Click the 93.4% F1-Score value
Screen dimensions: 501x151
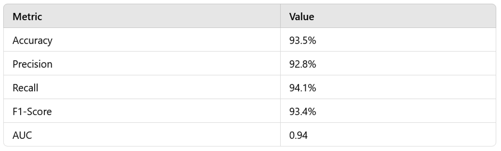tap(302, 112)
